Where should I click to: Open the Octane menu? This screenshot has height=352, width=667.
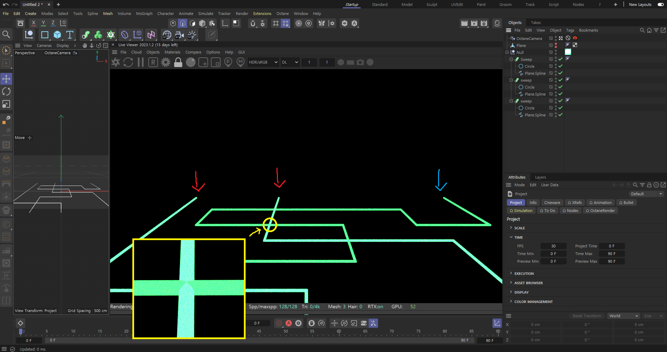click(x=282, y=14)
